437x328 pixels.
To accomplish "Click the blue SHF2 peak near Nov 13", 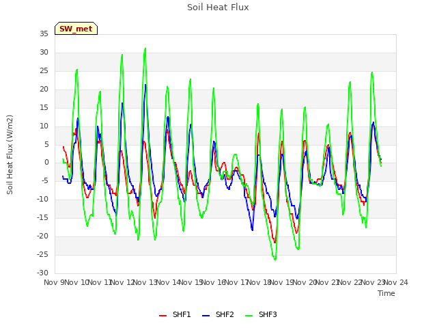I will coord(145,85).
